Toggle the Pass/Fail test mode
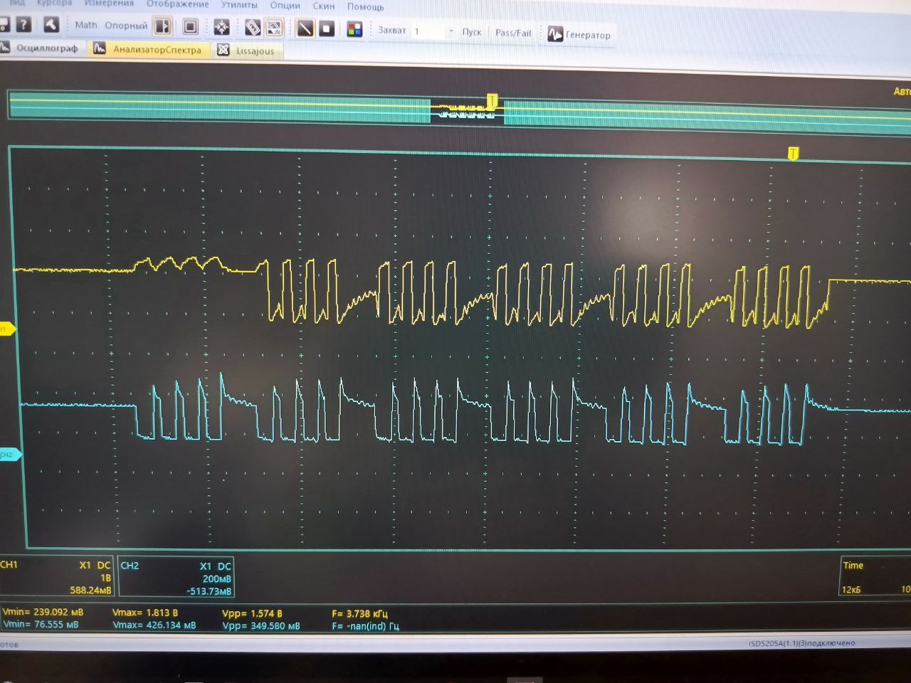Image resolution: width=911 pixels, height=683 pixels. point(513,33)
